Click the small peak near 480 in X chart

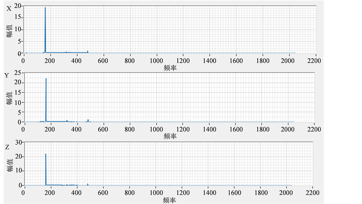click(87, 51)
